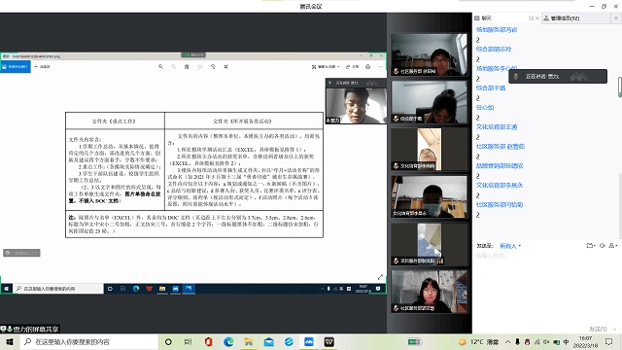Open the chat permission person-icon dropdown
Image resolution: width=622 pixels, height=350 pixels.
click(613, 246)
